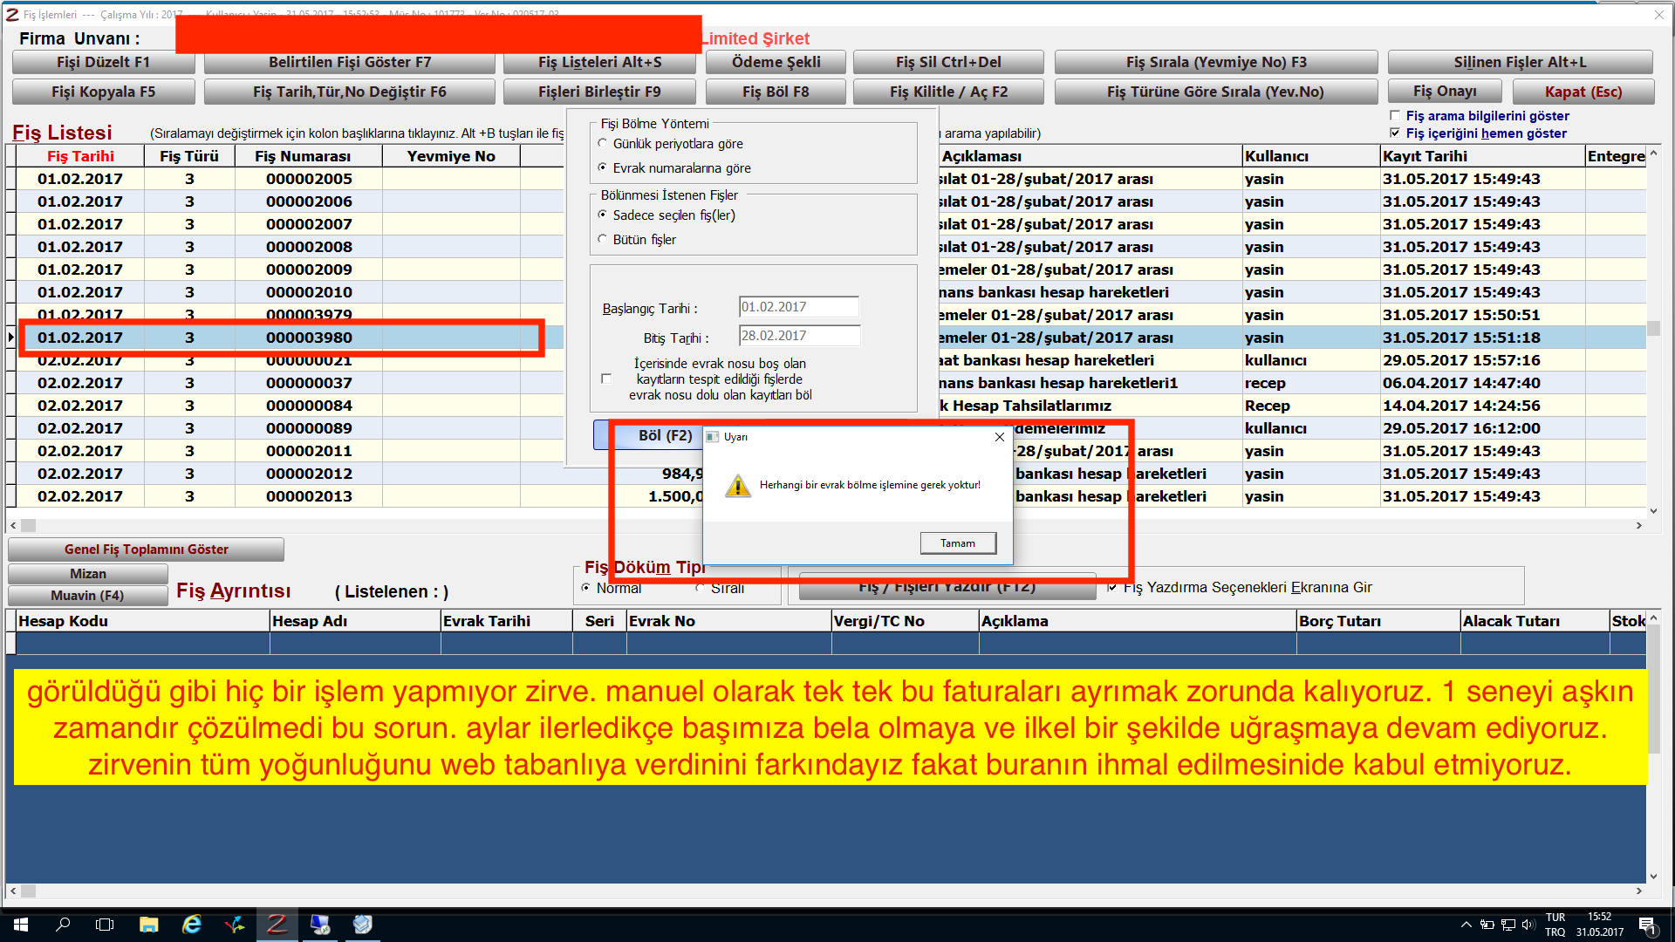Toggle Fiş Yazdırma Seçenekleri Ekranına Gir

[1112, 587]
